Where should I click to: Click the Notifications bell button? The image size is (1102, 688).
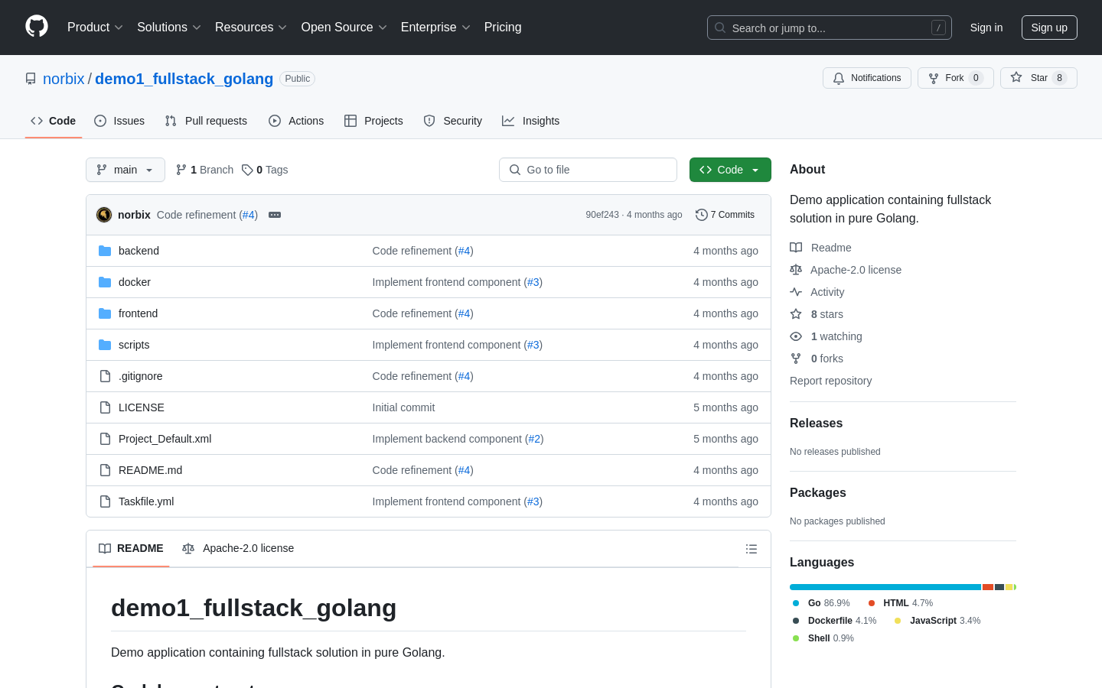coord(867,78)
